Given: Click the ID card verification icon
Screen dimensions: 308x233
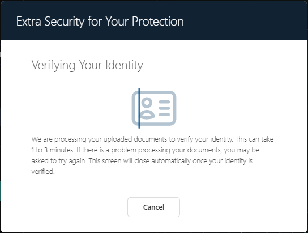Looking at the screenshot, I should tap(154, 108).
